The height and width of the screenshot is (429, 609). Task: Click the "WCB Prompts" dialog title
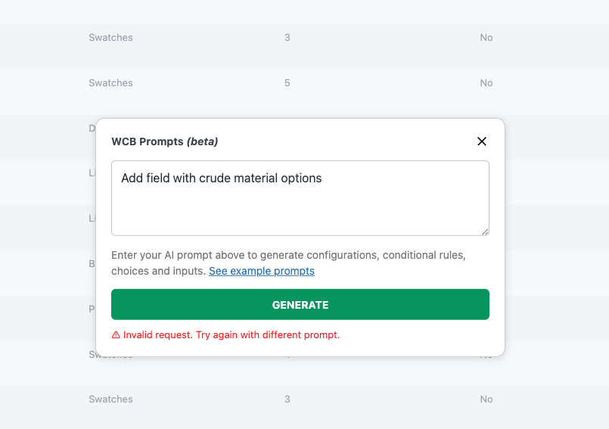tap(148, 141)
